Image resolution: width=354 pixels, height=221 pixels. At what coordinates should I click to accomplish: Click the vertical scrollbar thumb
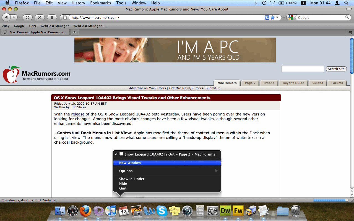[352, 56]
